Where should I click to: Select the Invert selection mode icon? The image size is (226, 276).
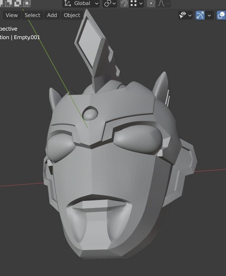[x=17, y=3]
